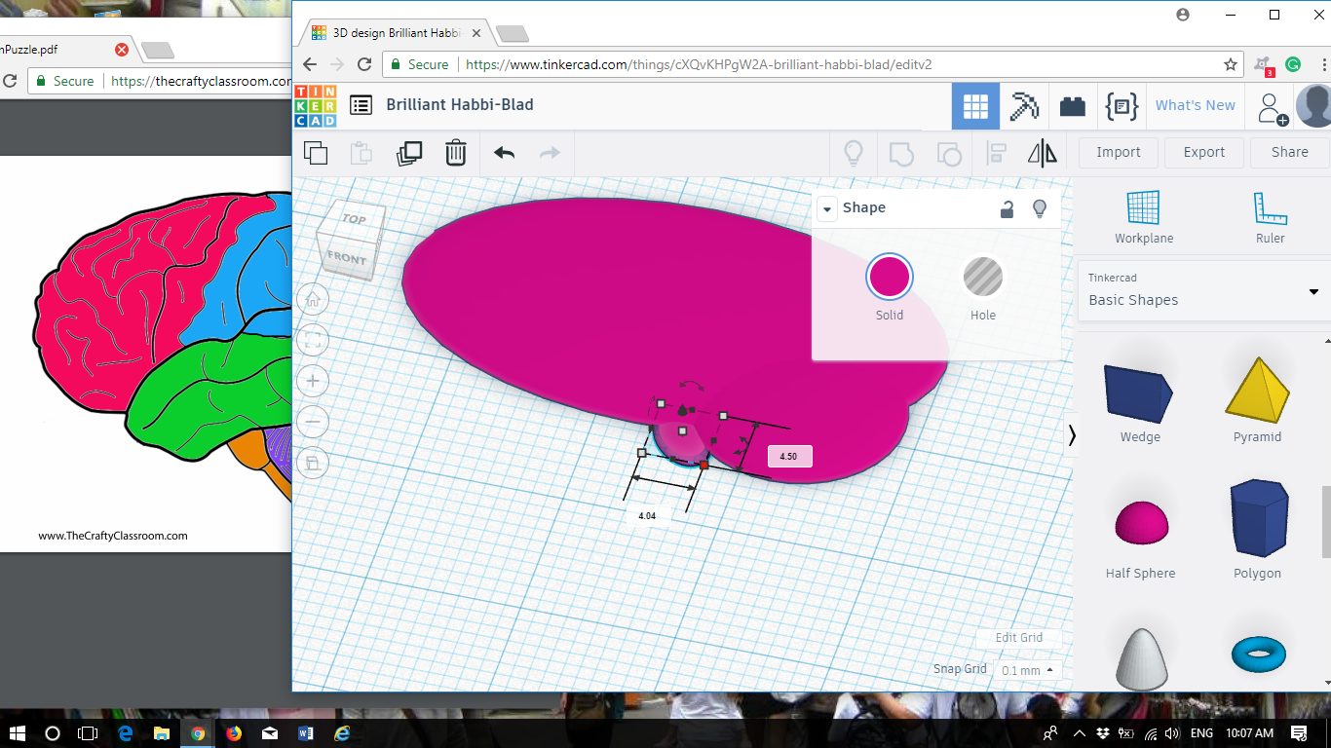Collapse shapes sidebar chevron
The width and height of the screenshot is (1331, 748).
pyautogui.click(x=1072, y=434)
